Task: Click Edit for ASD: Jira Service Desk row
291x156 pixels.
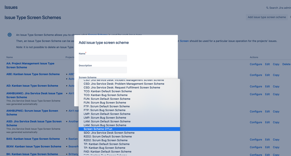Action: pos(267,122)
